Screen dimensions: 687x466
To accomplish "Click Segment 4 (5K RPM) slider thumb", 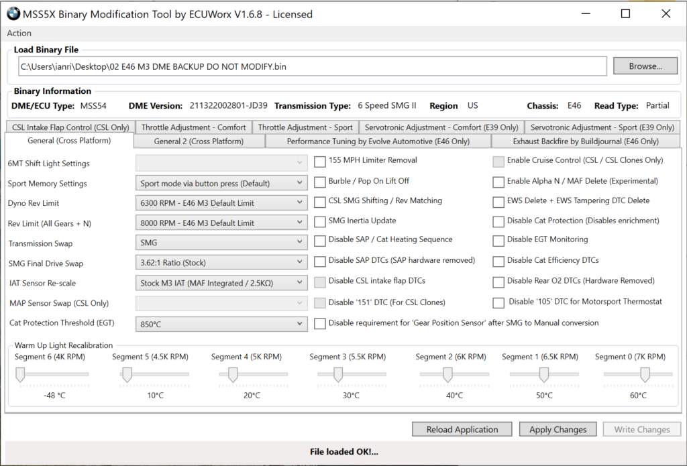I will click(x=233, y=374).
